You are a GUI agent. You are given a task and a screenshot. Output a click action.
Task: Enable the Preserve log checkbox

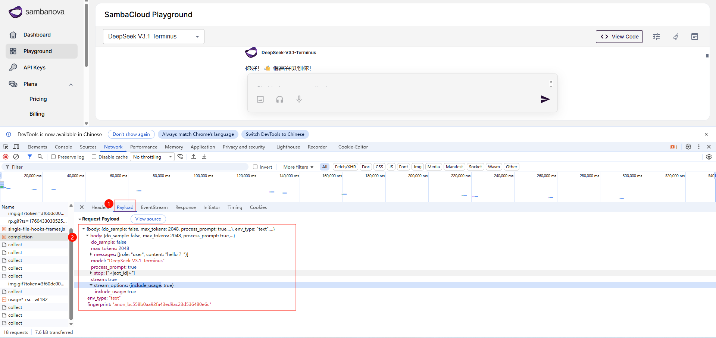click(53, 157)
